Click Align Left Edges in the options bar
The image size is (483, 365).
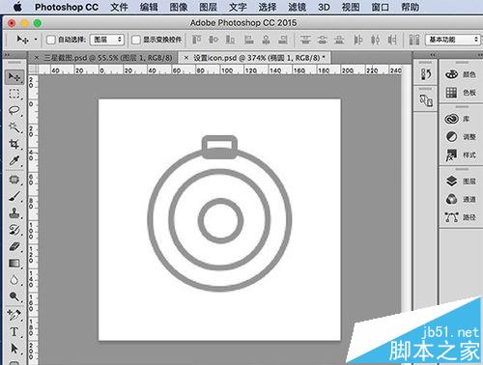pyautogui.click(x=248, y=40)
